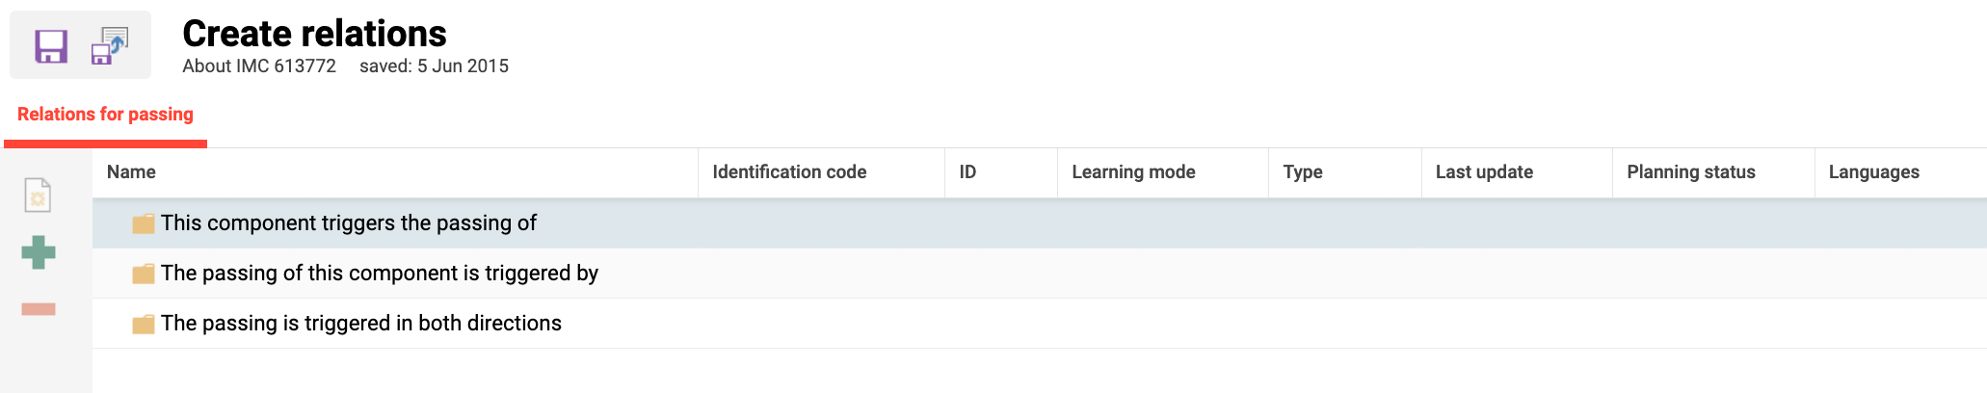Click the ID column header

click(x=967, y=172)
